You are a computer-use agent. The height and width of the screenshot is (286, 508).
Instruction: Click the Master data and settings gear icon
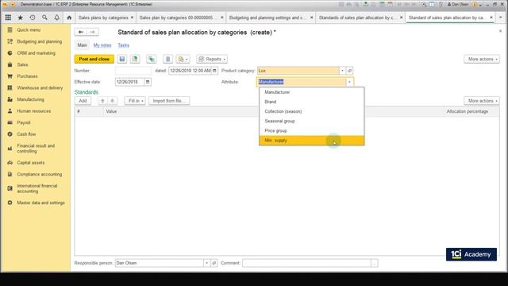[x=10, y=203]
